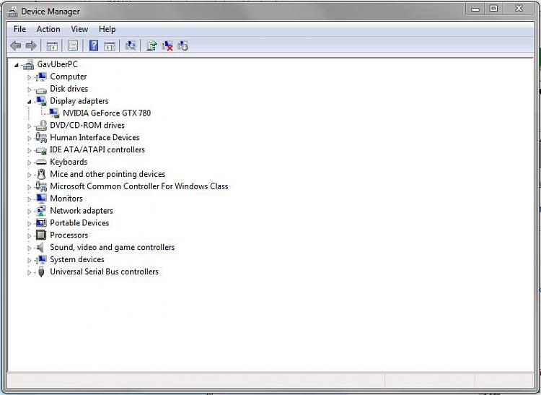Click the Sound, video and game controllers speaker icon

click(40, 247)
